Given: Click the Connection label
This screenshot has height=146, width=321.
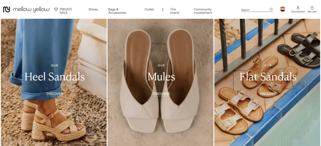Looking at the screenshot, I should 298,12.
